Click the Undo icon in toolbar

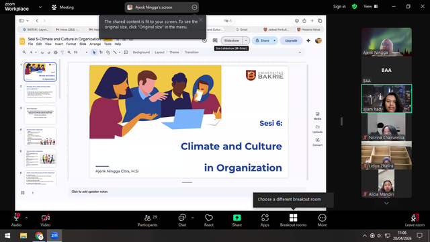[42, 52]
